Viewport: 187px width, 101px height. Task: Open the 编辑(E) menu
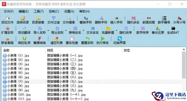coord(24,11)
